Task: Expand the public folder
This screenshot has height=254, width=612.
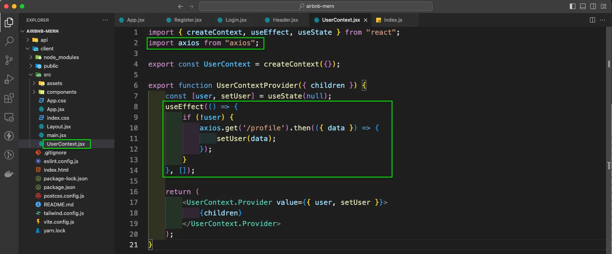Action: [67, 66]
